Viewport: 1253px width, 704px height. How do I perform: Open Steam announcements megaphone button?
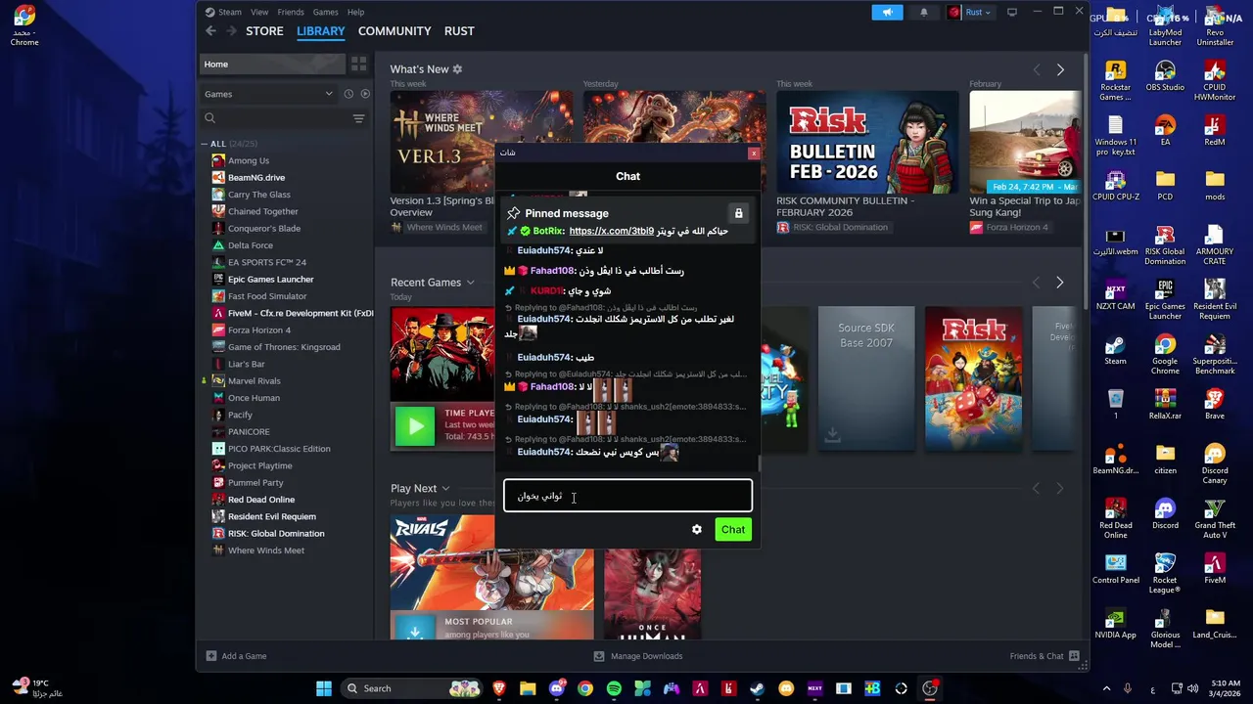887,13
